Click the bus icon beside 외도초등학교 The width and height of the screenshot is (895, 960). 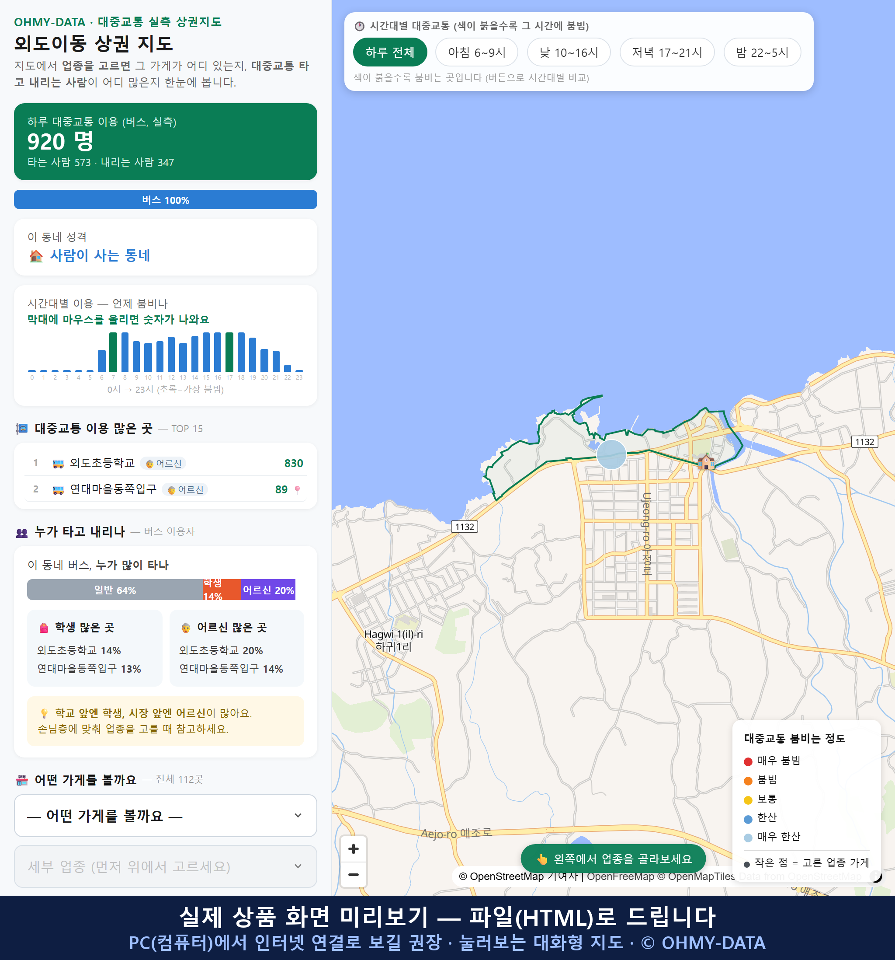pyautogui.click(x=58, y=464)
